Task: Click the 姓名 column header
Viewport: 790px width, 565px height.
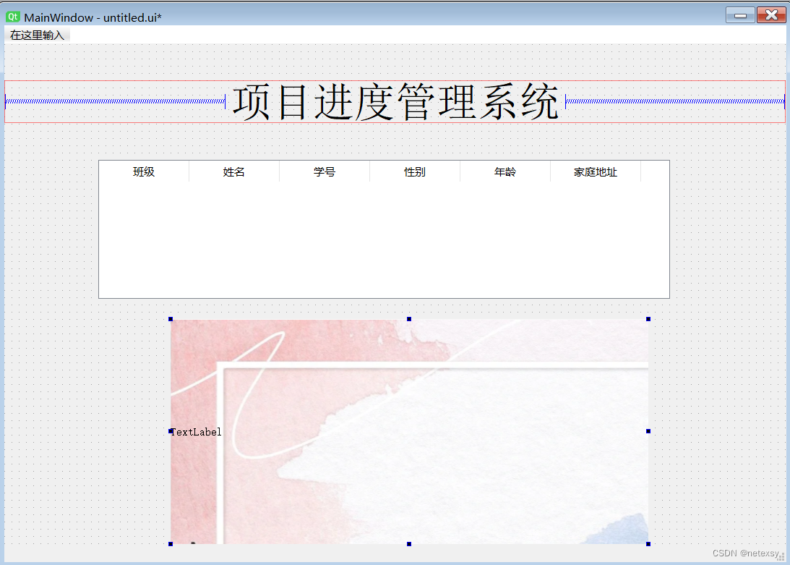Action: click(233, 171)
